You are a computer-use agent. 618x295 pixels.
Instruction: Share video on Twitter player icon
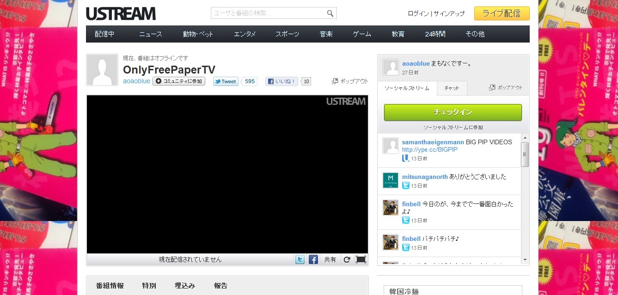pyautogui.click(x=300, y=259)
